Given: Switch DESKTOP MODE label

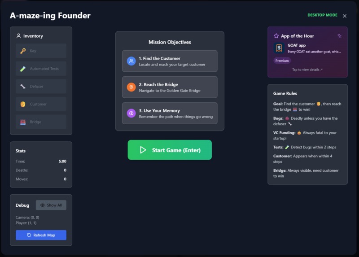Looking at the screenshot, I should tap(322, 15).
